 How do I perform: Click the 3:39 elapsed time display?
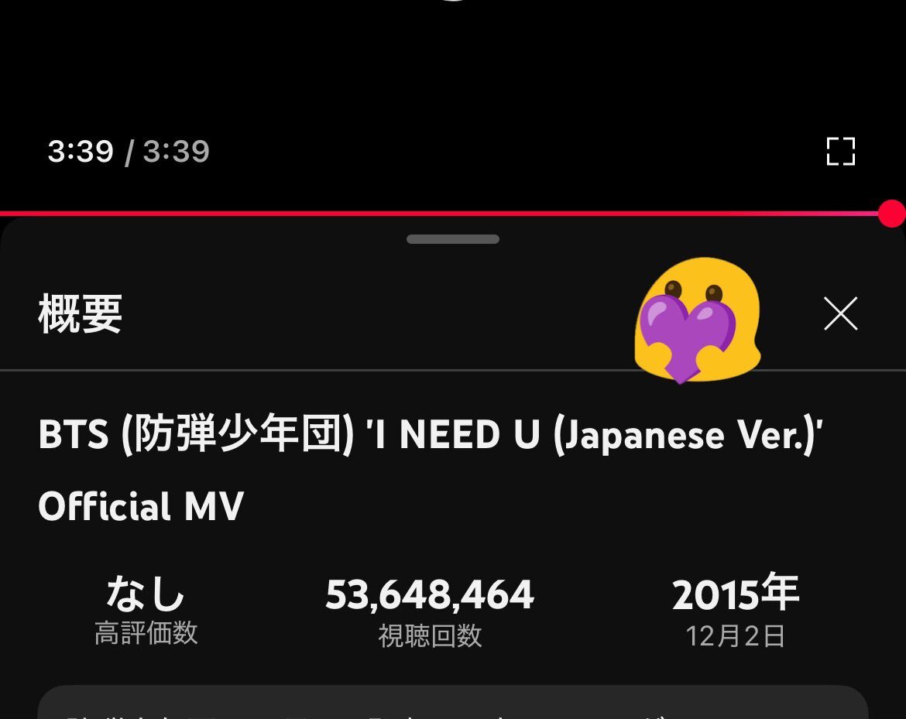click(x=81, y=152)
